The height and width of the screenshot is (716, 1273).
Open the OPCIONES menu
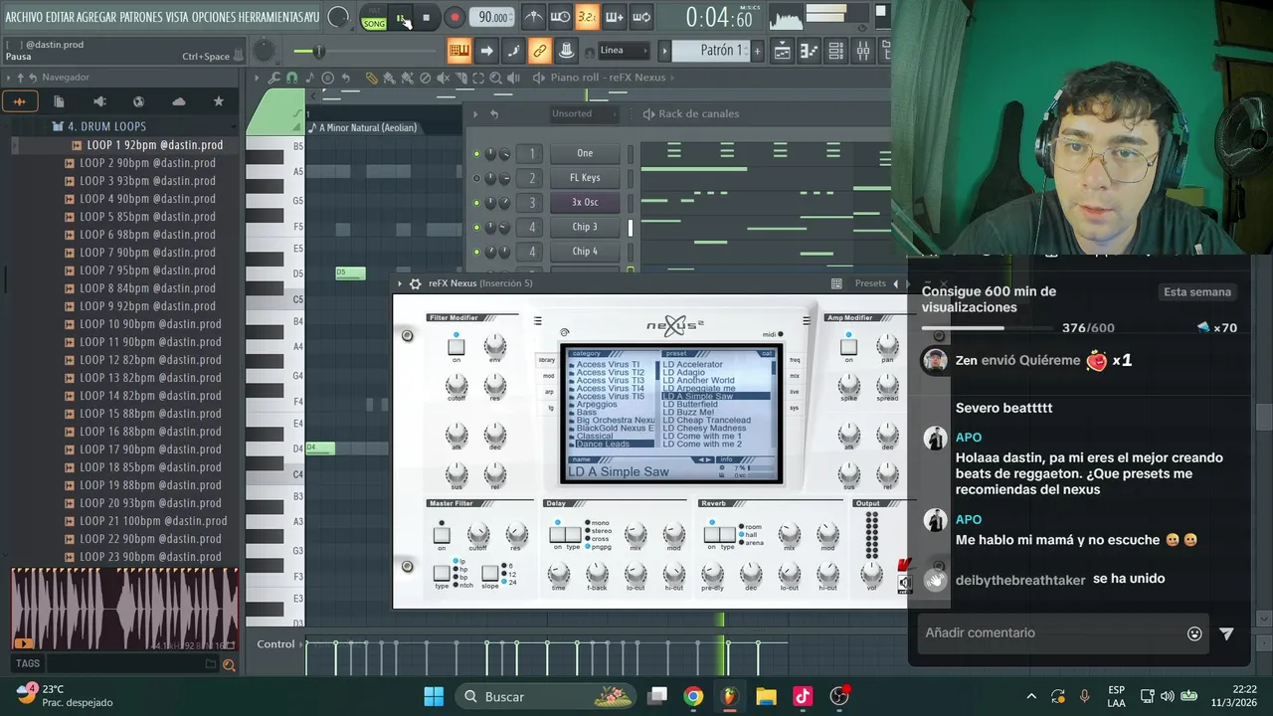(213, 17)
